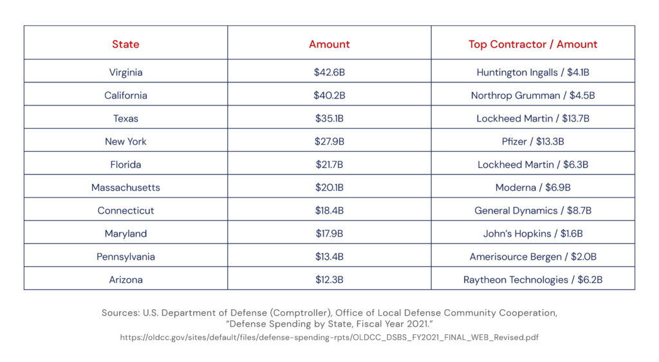Click the $42.6B amount cell
Image resolution: width=659 pixels, height=362 pixels.
pos(329,72)
